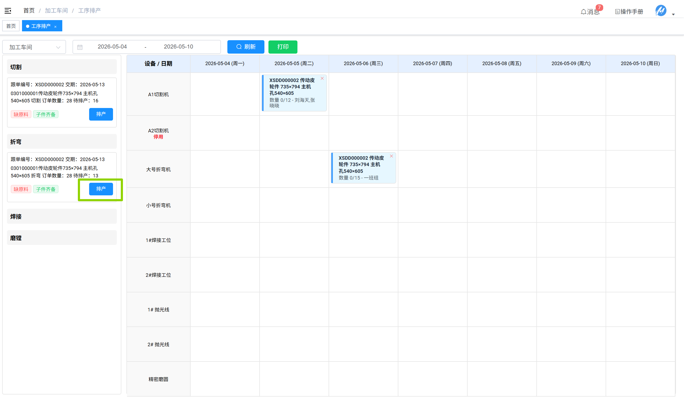This screenshot has height=410, width=684.
Task: Click 子件齐备 tag on 折弯 card
Action: coord(46,189)
